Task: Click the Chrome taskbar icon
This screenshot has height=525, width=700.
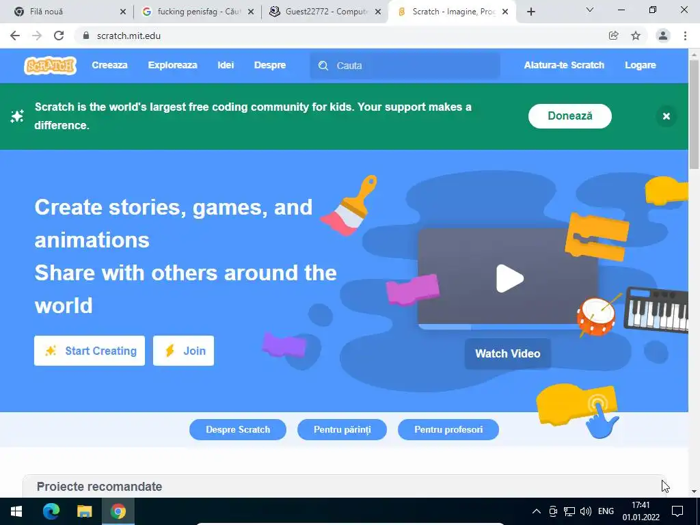Action: point(118,511)
